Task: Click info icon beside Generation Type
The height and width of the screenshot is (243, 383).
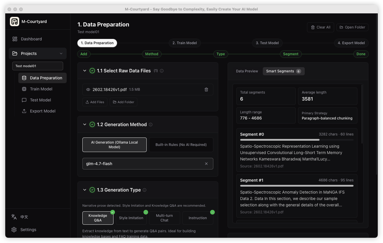Action: coord(145,190)
